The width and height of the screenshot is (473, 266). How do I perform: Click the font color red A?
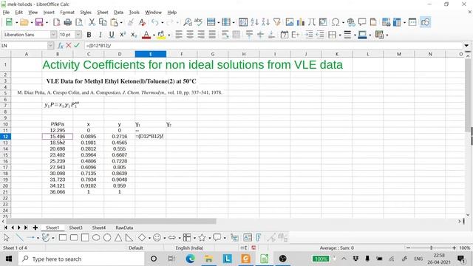tap(146, 35)
